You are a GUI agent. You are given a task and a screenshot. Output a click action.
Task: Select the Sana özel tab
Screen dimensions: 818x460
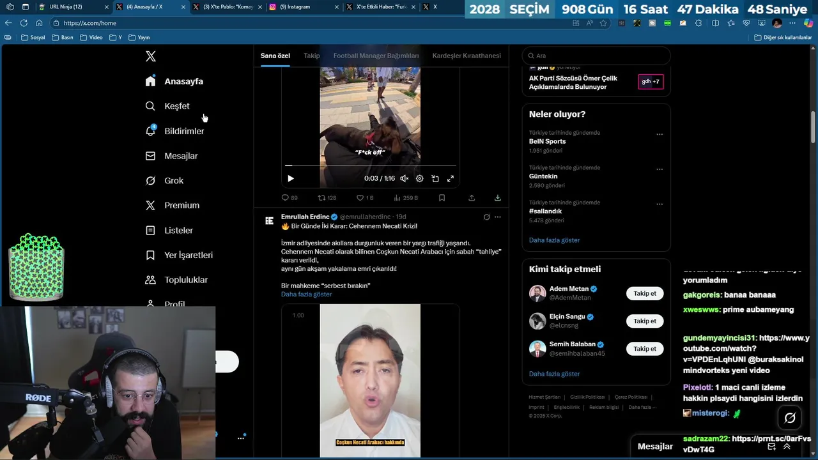275,56
